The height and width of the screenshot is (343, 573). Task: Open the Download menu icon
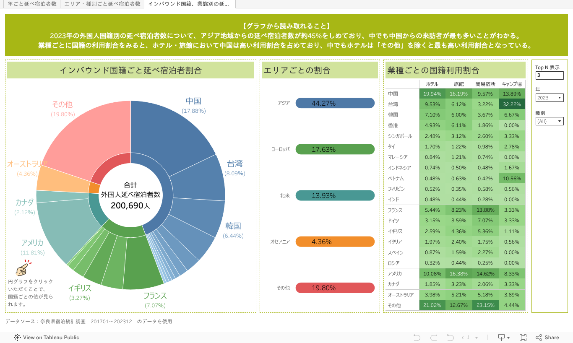(x=504, y=337)
